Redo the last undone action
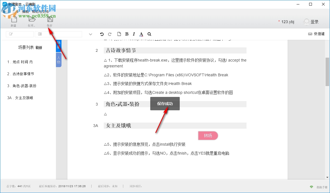 [110, 34]
